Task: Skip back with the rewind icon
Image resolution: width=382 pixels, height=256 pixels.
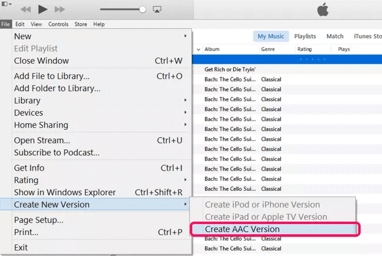Action: [x=25, y=9]
